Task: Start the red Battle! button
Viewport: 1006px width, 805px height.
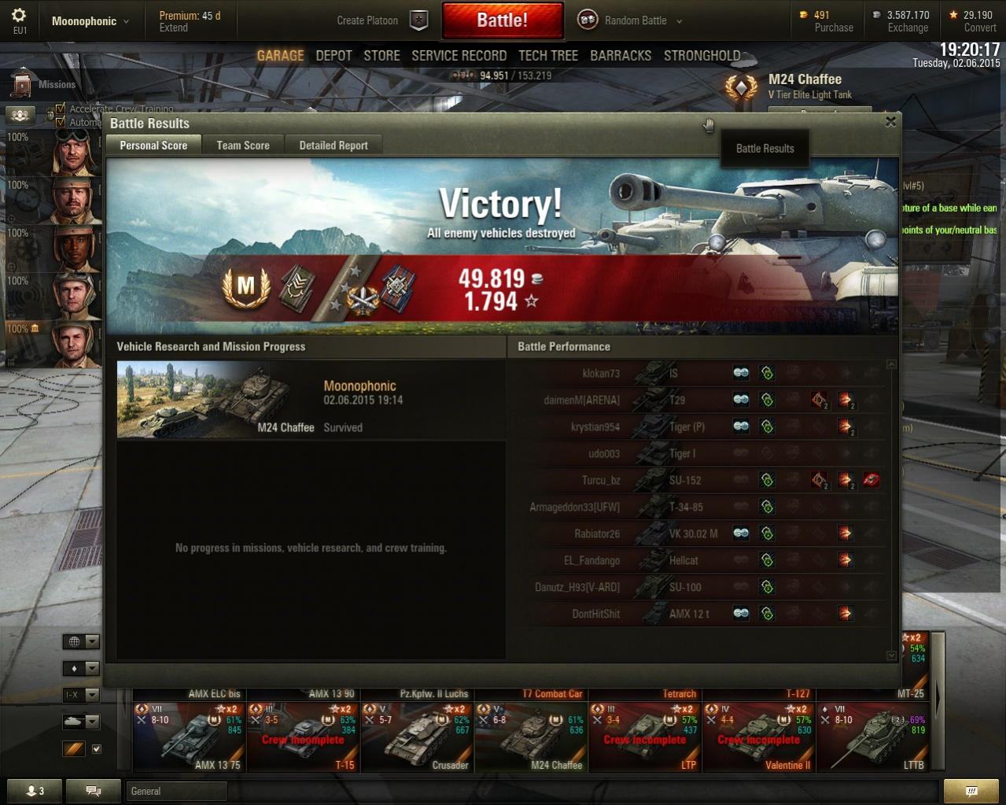Action: [x=503, y=20]
